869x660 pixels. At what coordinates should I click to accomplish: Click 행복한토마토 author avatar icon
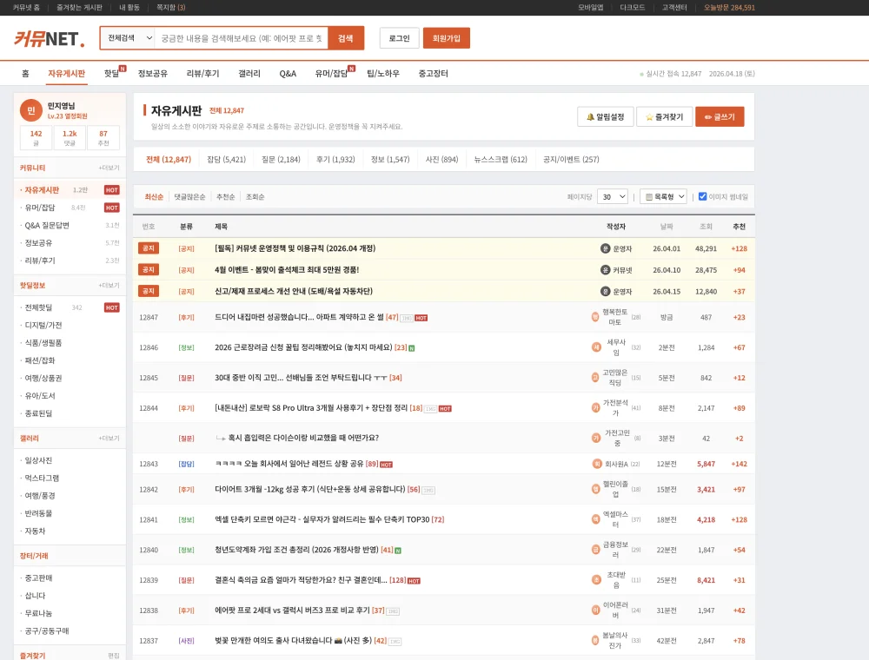point(595,317)
